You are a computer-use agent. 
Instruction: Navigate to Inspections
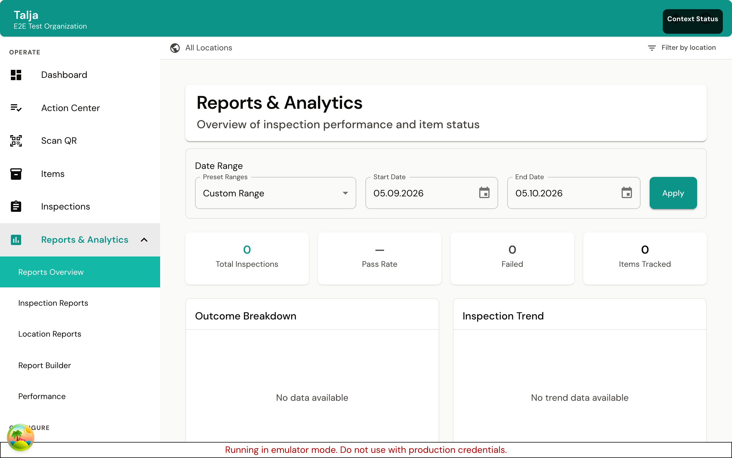80,207
